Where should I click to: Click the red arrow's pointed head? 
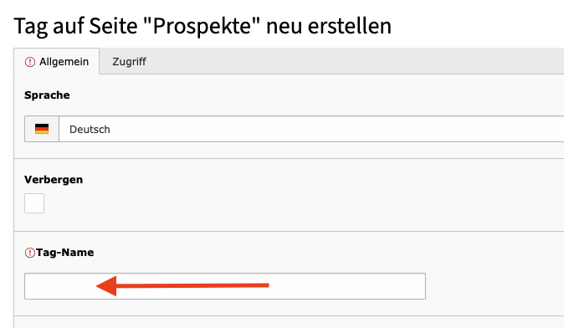106,286
